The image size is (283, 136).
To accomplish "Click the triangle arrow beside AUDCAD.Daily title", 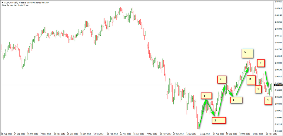I will 3,2.
